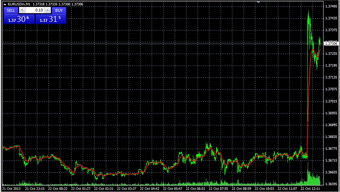The width and height of the screenshot is (340, 192).
Task: Click the 22 Oct 02:31 time label
Action: 104,188
